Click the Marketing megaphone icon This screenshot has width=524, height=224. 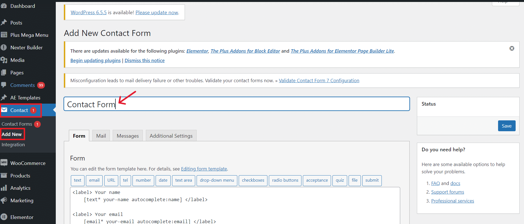4,200
